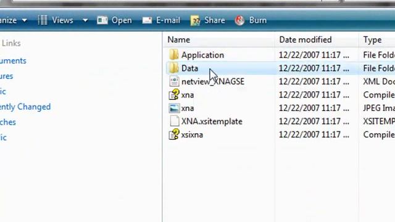Select the Application folder name
395x222 pixels.
click(x=202, y=55)
